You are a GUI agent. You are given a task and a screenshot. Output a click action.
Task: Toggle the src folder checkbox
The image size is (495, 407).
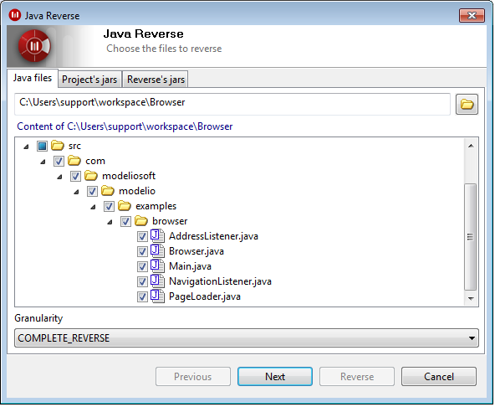(42, 147)
